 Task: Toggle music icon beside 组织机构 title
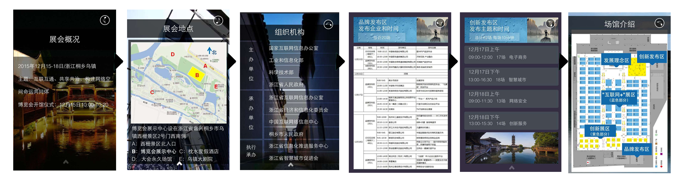click(328, 24)
